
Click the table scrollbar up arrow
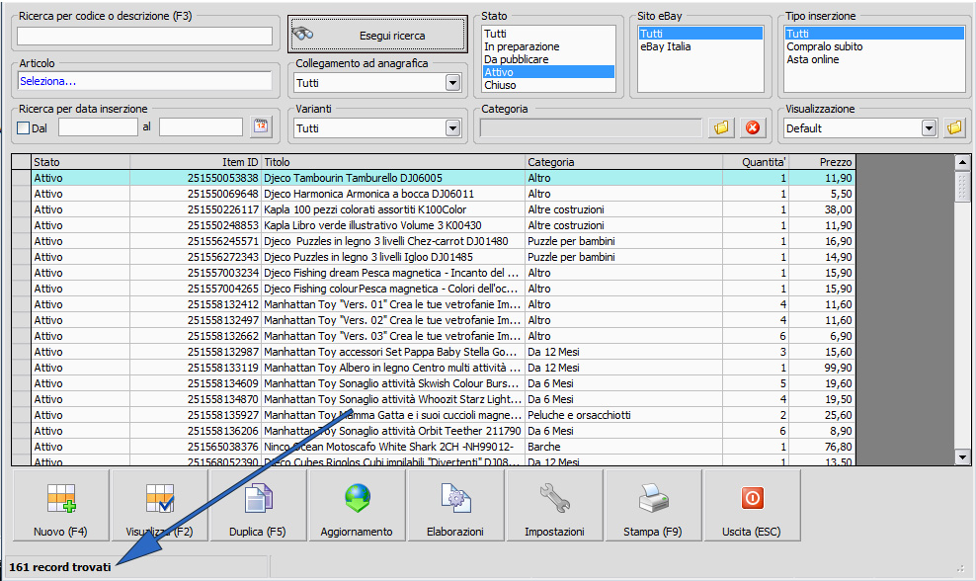(962, 162)
